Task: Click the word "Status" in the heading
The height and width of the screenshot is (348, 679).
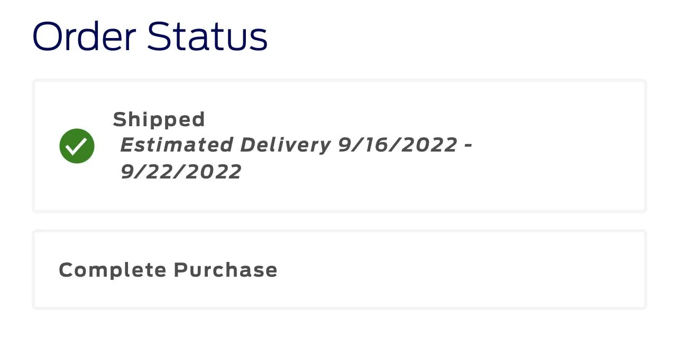Action: (x=207, y=36)
